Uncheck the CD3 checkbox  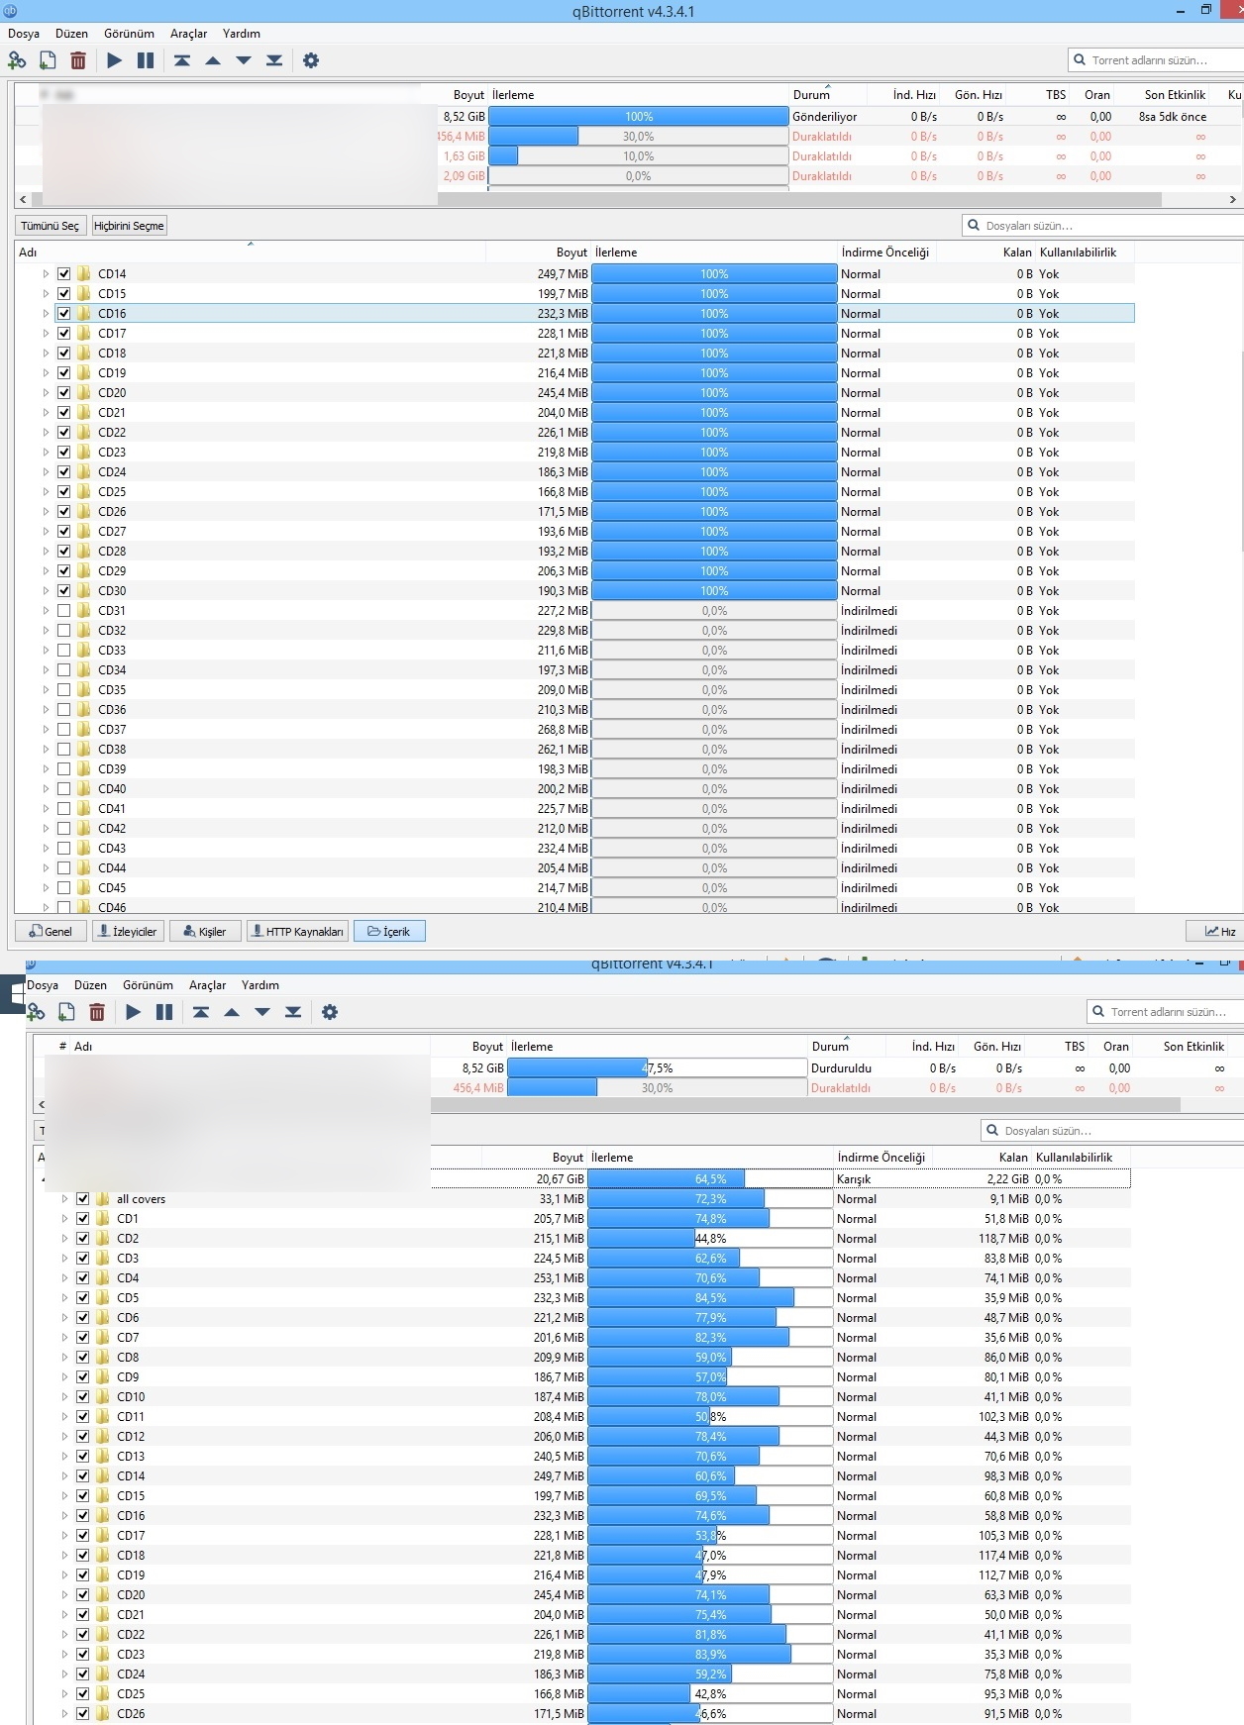coord(83,1259)
